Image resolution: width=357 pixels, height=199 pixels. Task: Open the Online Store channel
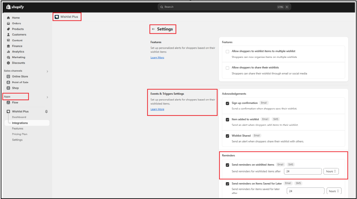[20, 76]
